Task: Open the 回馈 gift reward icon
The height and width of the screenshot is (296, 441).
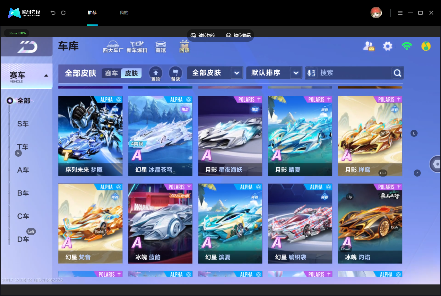Action: [184, 47]
